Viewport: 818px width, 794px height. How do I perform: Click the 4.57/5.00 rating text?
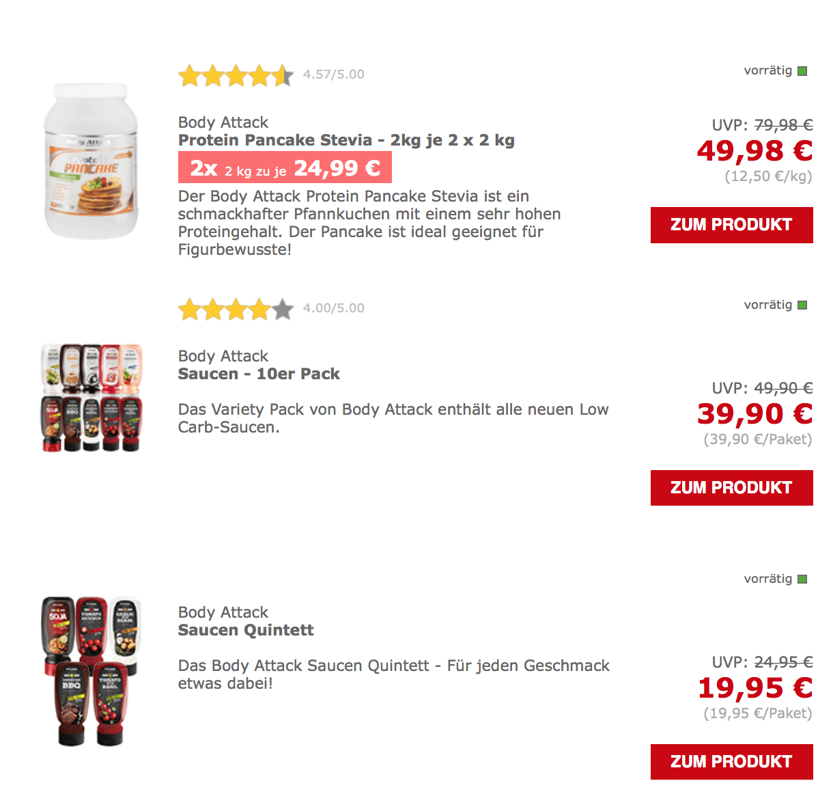[x=334, y=74]
